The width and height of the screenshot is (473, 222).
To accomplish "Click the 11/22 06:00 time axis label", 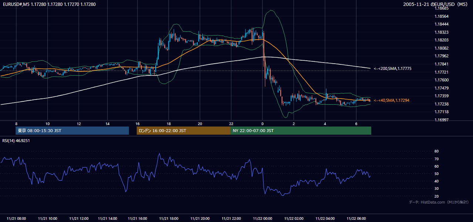I will click(x=356, y=219).
